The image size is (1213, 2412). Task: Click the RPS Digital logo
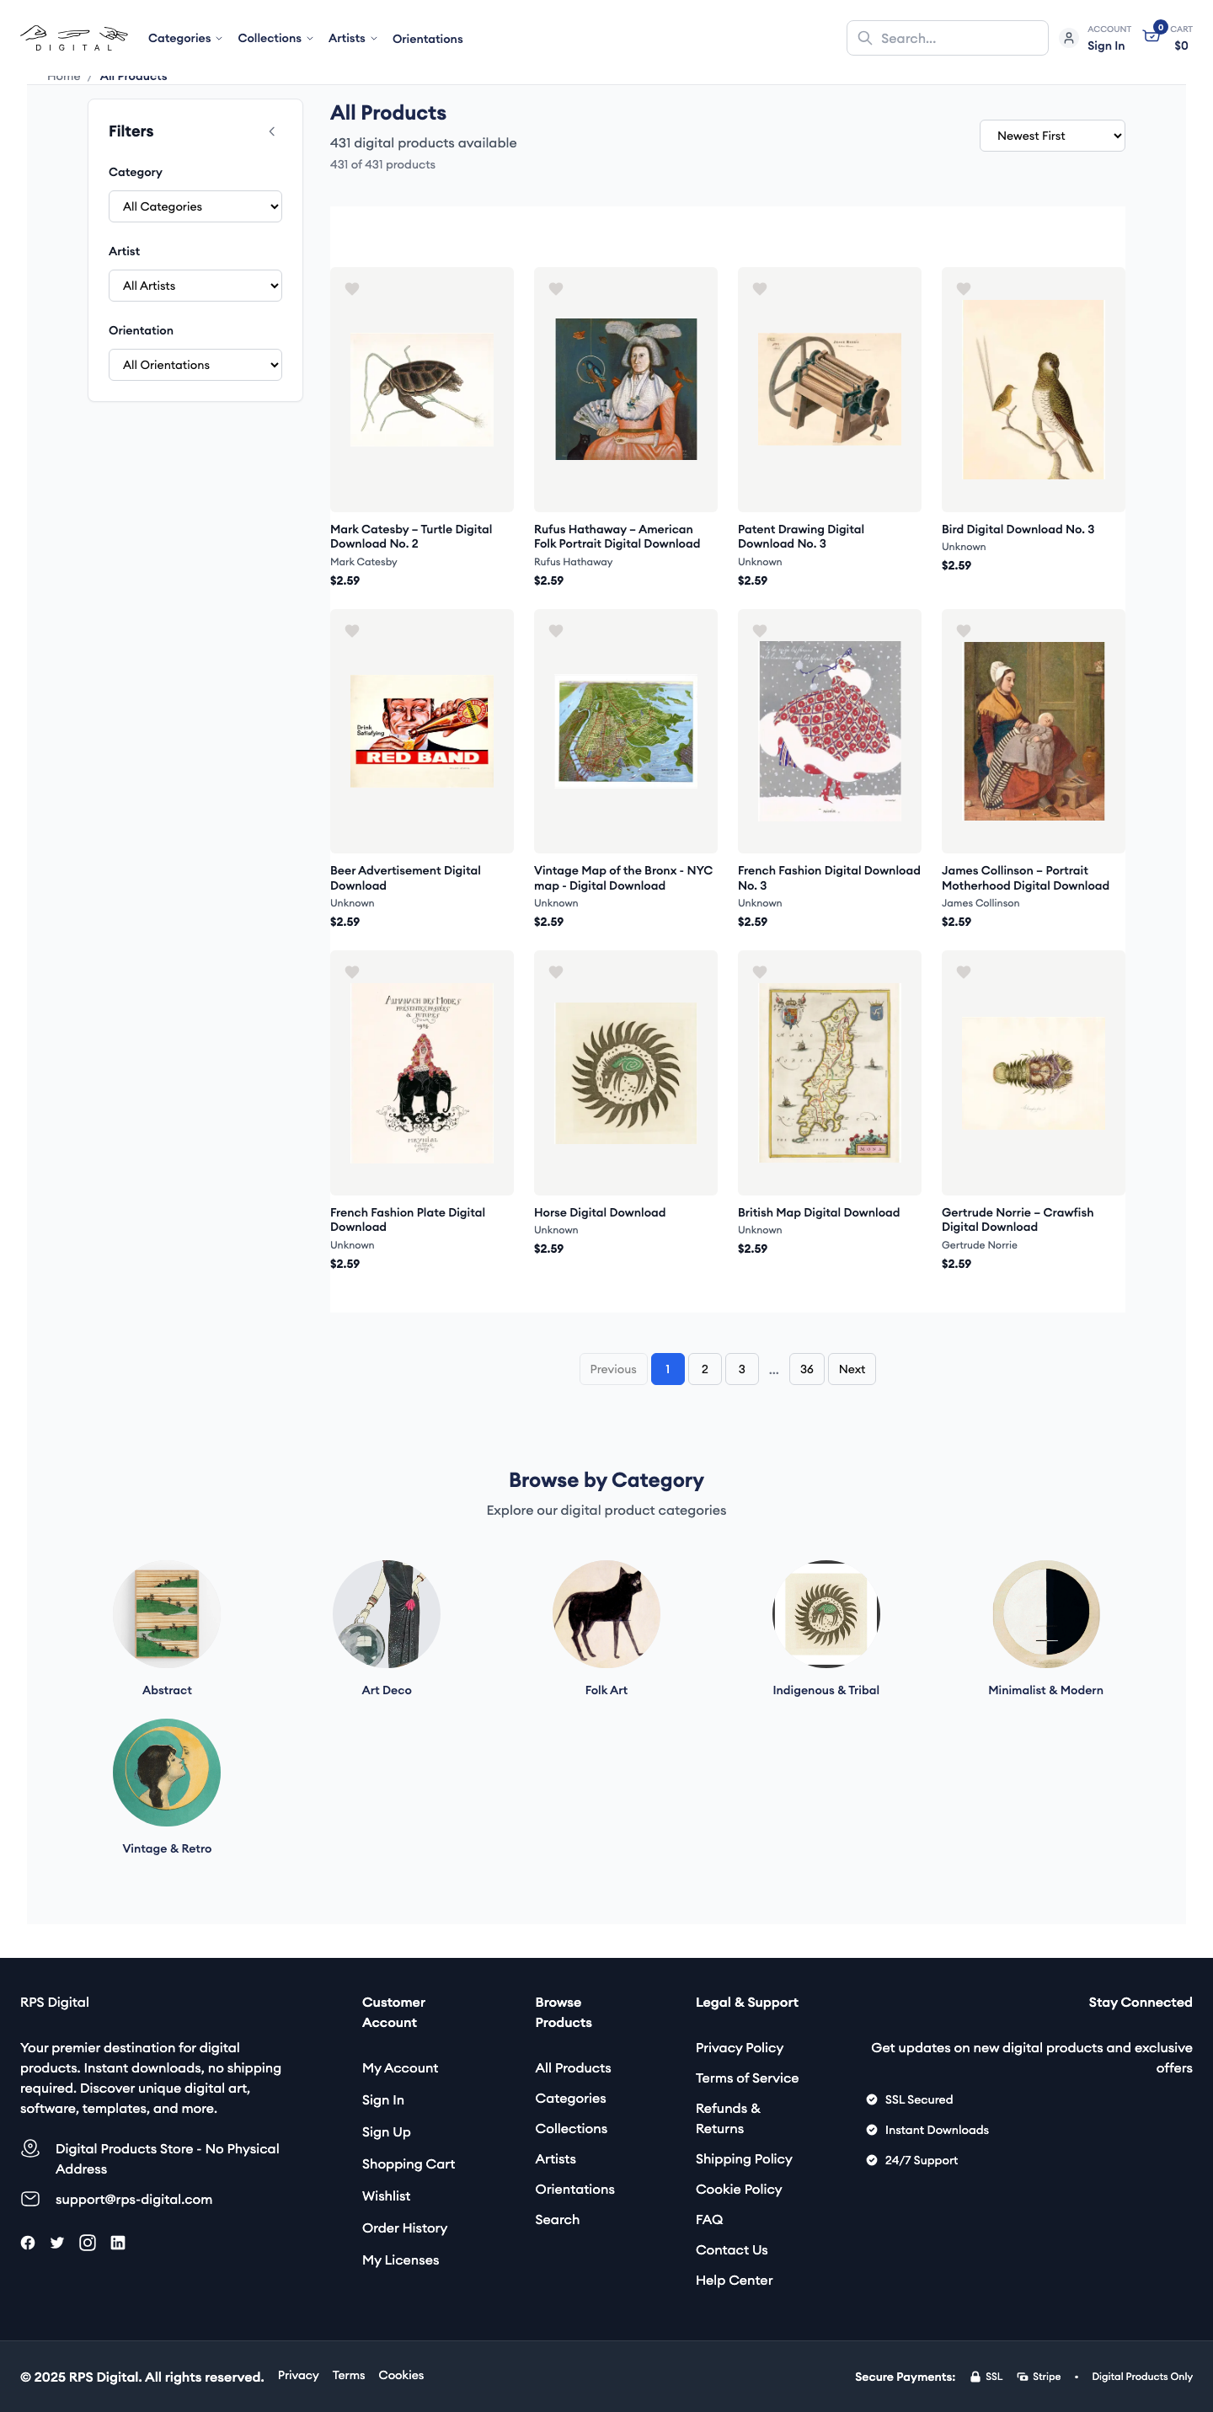click(73, 39)
